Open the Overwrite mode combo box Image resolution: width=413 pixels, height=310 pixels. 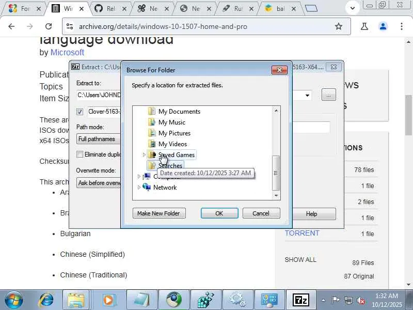(x=99, y=183)
